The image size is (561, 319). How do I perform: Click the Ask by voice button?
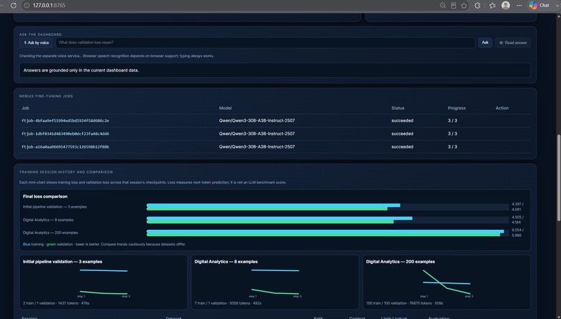pyautogui.click(x=36, y=42)
